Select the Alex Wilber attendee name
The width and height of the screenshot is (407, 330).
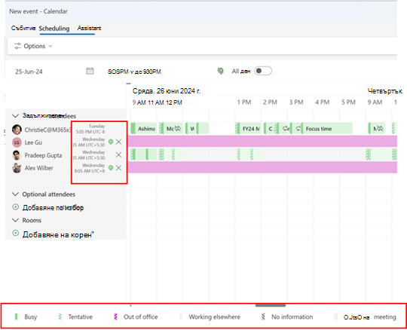(x=39, y=168)
